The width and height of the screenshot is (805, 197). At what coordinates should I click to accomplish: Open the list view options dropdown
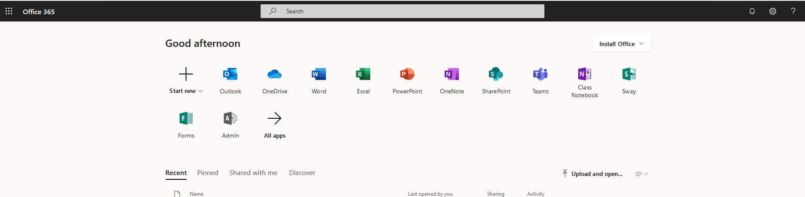[642, 174]
